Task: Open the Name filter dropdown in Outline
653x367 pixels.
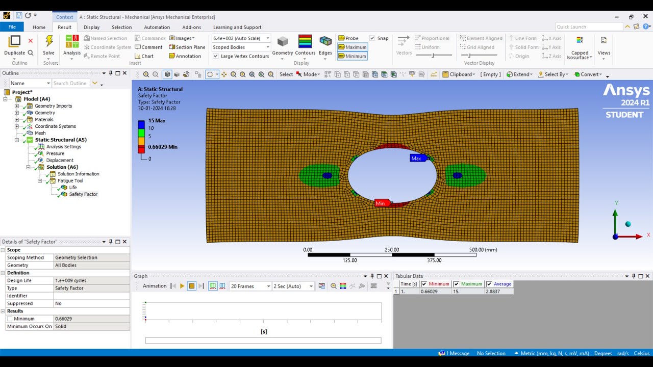Action: pos(48,83)
